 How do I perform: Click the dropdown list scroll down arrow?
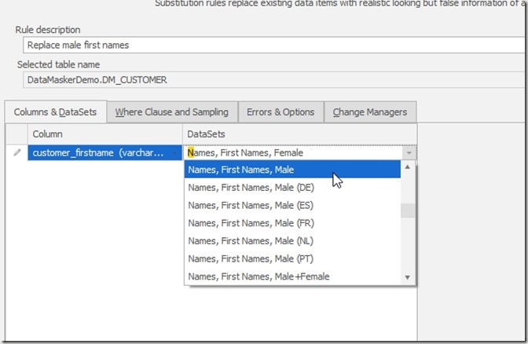point(407,277)
